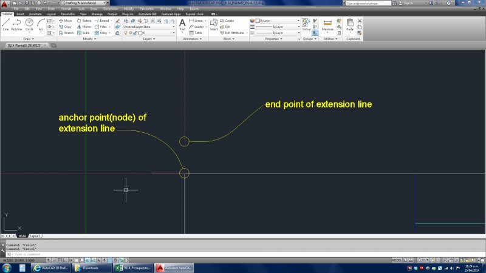
Task: Open the Downloads folder taskbar button
Action: pos(92,268)
